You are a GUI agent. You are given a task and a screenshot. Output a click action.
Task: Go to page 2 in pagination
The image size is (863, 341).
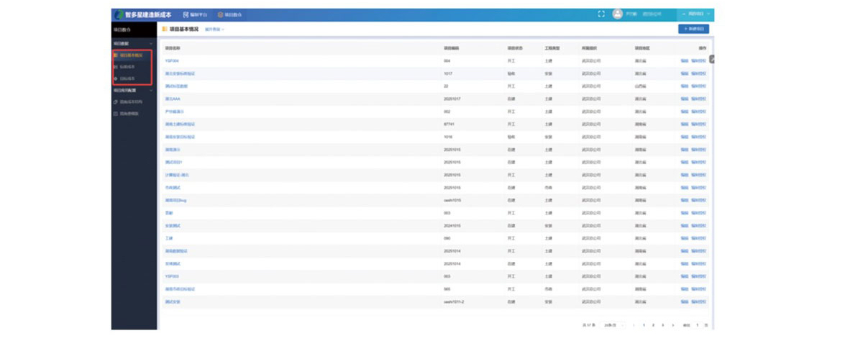coord(653,325)
